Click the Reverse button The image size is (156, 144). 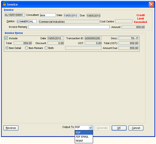click(11, 128)
